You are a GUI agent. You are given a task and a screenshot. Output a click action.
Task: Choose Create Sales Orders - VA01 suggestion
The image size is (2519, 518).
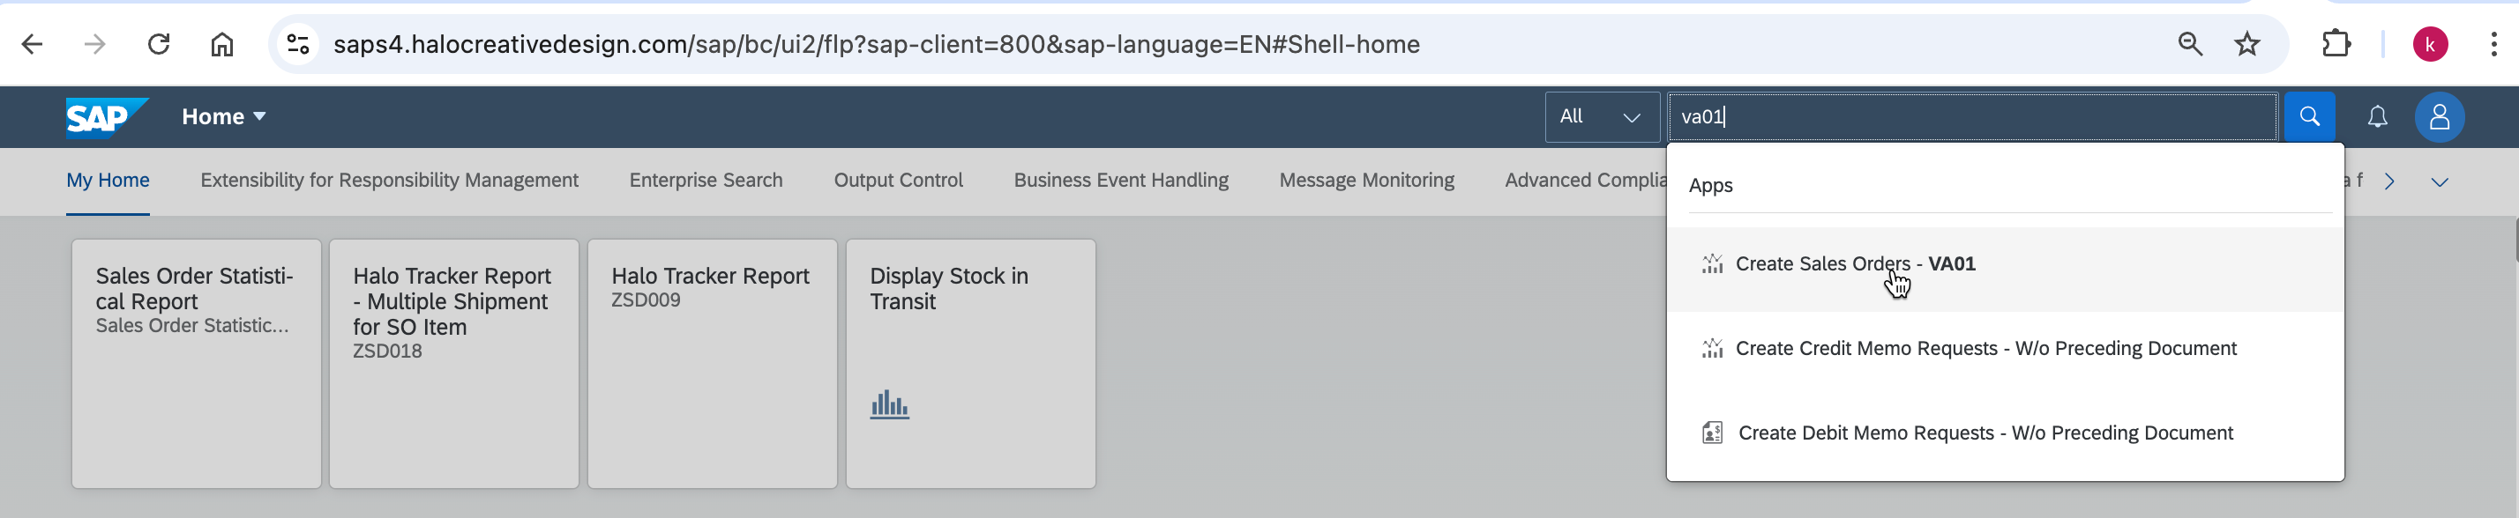(1854, 264)
